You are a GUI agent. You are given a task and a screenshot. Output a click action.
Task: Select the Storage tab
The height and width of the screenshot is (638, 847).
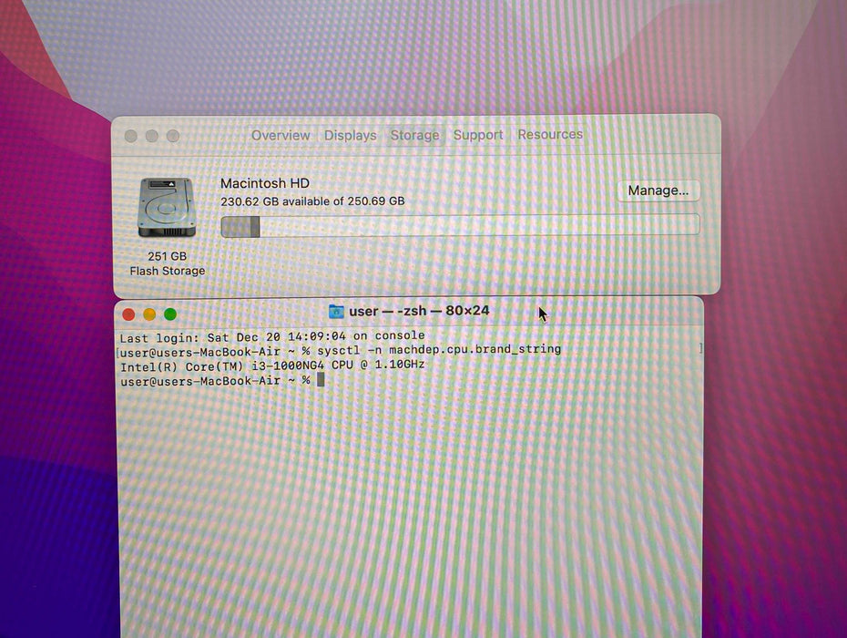[415, 135]
